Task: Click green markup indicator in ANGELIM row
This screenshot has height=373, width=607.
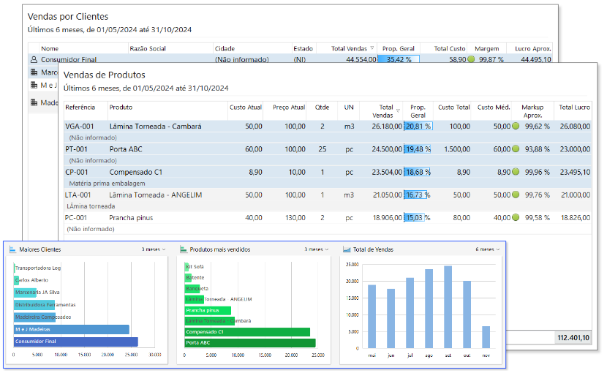Action: (516, 195)
